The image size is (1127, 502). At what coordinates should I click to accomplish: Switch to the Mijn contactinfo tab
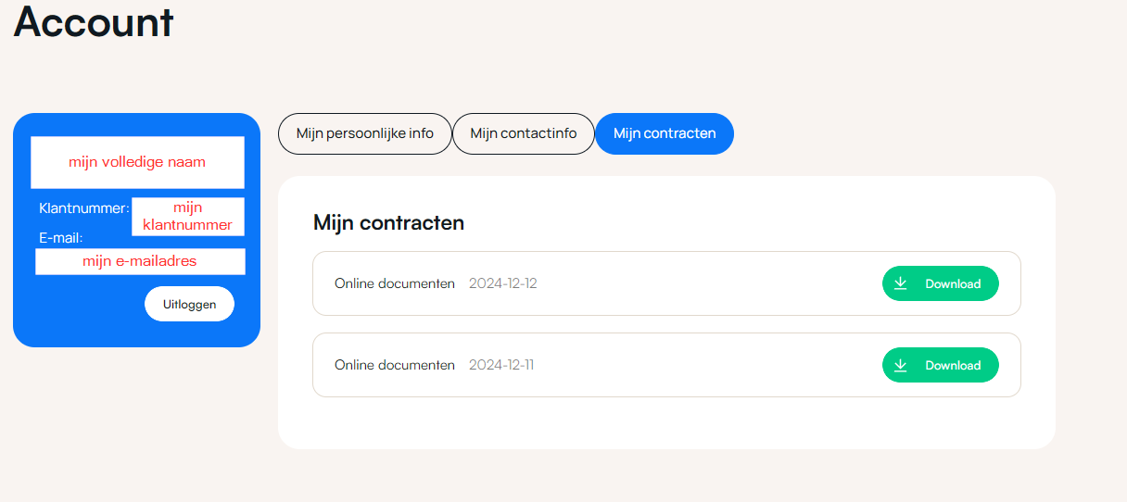523,133
